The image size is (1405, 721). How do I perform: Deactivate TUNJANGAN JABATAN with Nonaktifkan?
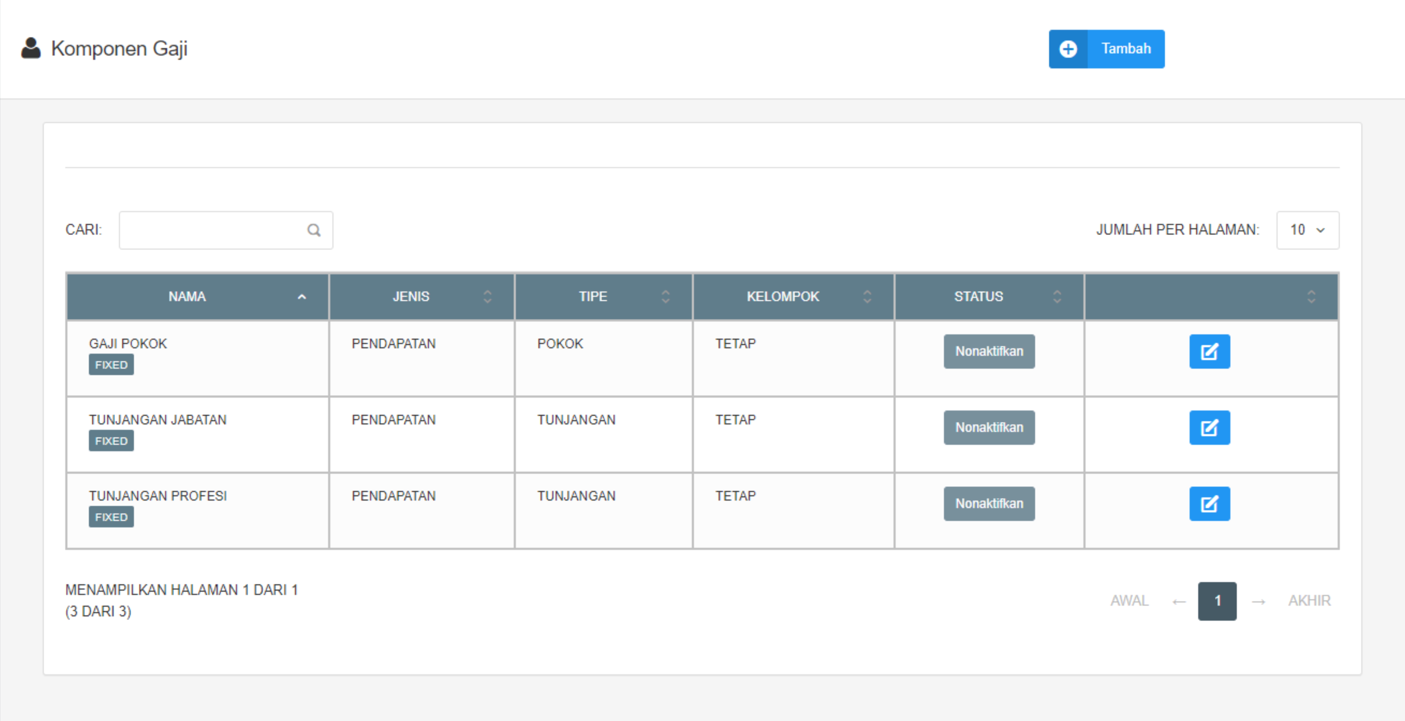tap(989, 427)
